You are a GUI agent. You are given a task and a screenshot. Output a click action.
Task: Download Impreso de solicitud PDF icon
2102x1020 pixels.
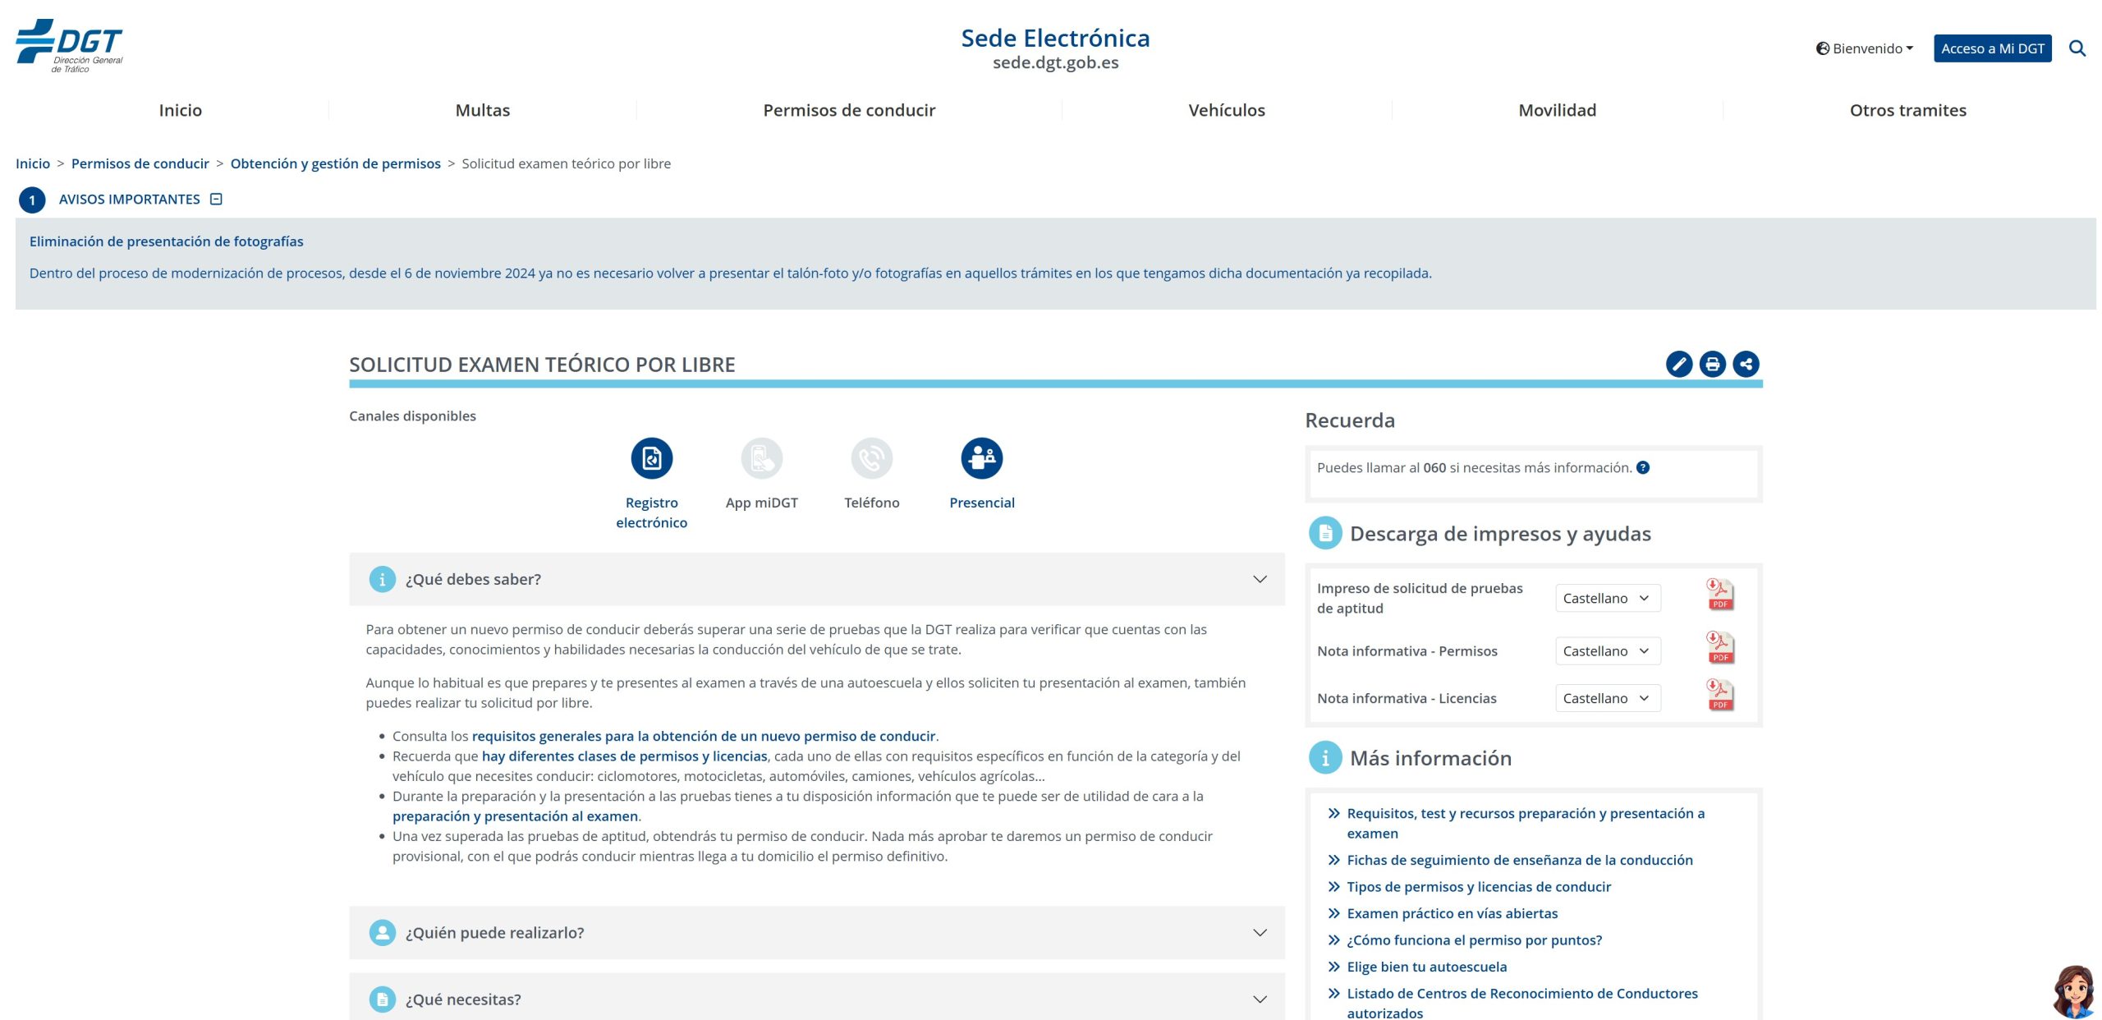1719,594
